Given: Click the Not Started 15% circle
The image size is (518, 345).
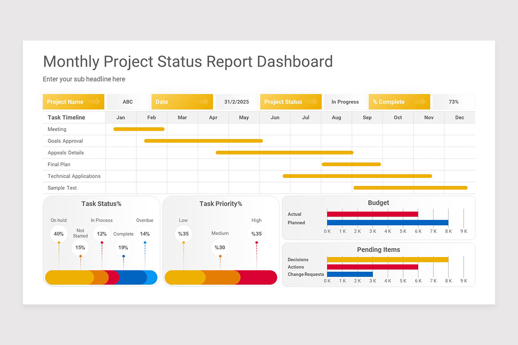Looking at the screenshot, I should pyautogui.click(x=80, y=247).
